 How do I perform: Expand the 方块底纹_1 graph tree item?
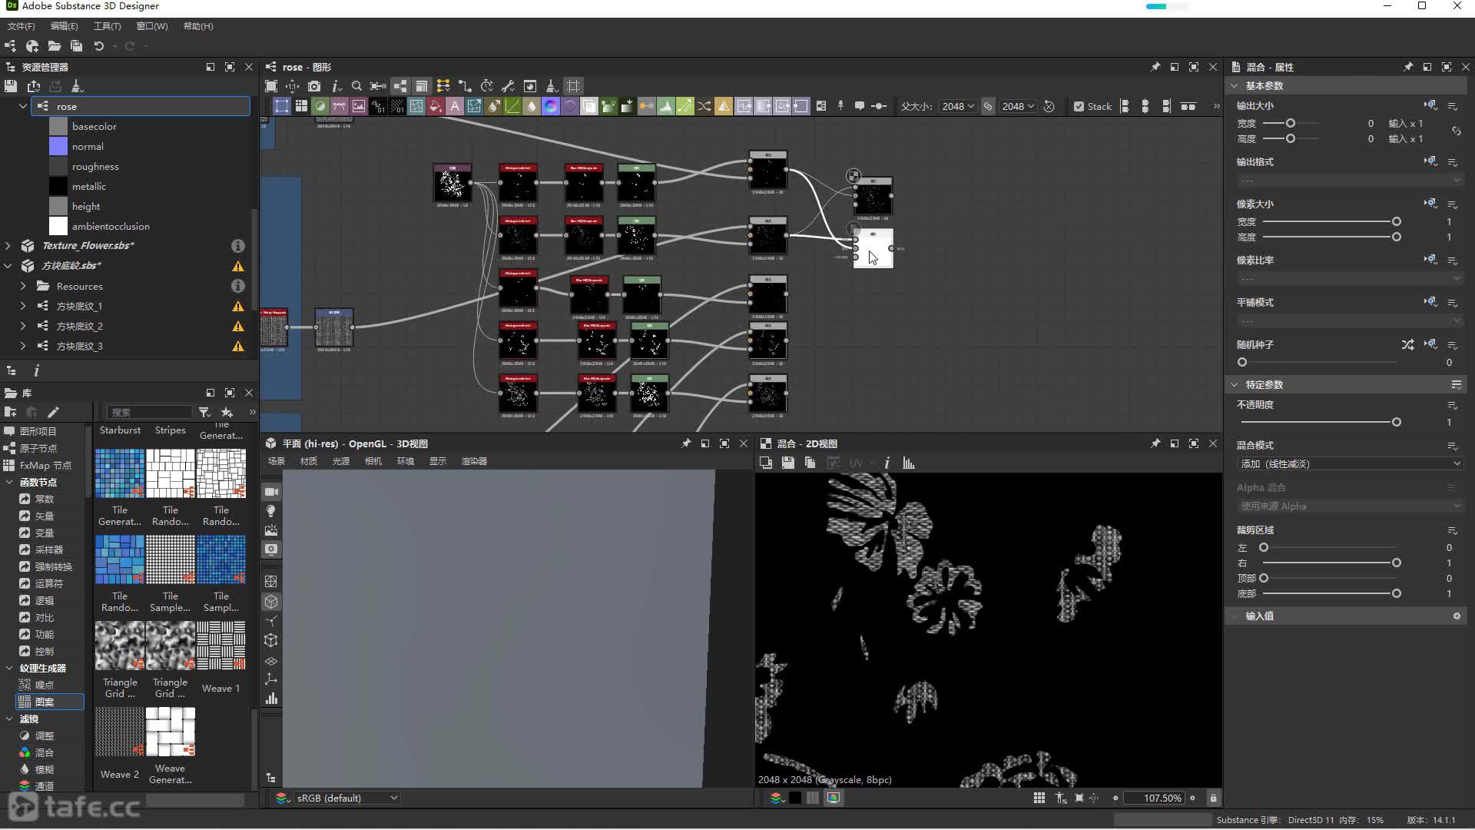[x=22, y=306]
